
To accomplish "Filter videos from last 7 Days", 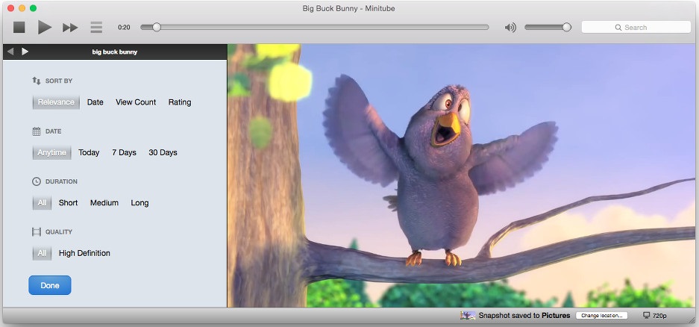I will (124, 152).
